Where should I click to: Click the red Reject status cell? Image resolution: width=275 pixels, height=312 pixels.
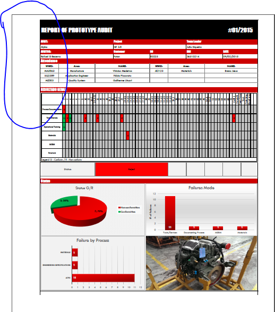132,170
